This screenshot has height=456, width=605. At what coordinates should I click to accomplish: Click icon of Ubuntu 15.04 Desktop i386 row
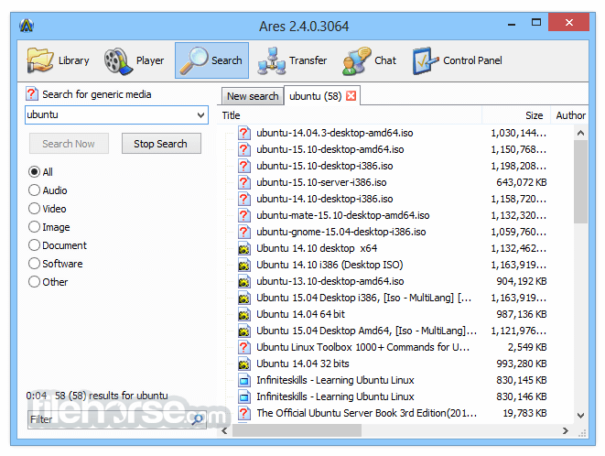(x=243, y=298)
